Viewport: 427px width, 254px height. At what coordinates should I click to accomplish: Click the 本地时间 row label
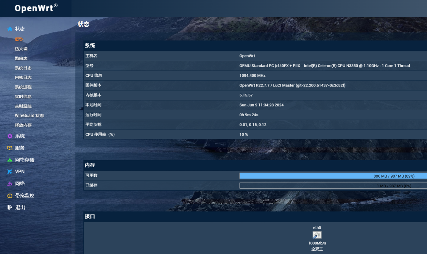93,105
